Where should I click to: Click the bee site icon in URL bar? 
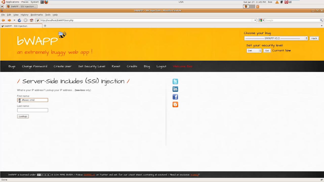point(38,20)
